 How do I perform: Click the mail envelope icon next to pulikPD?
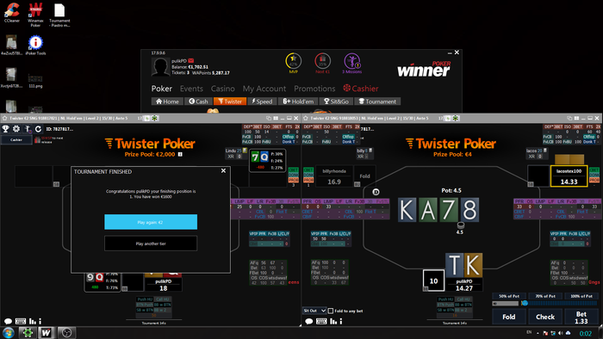point(191,61)
